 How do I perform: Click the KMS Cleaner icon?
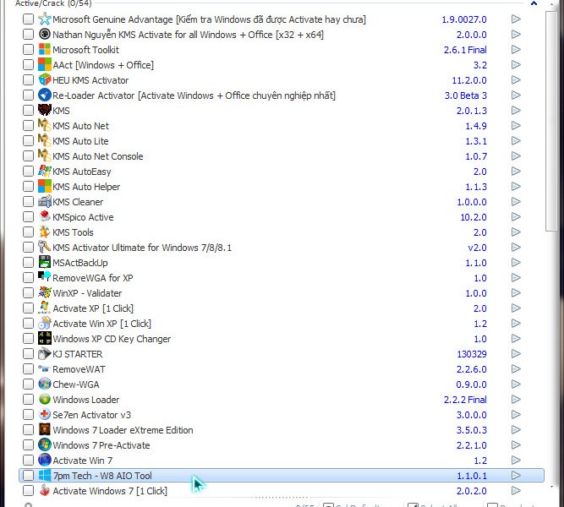[45, 201]
